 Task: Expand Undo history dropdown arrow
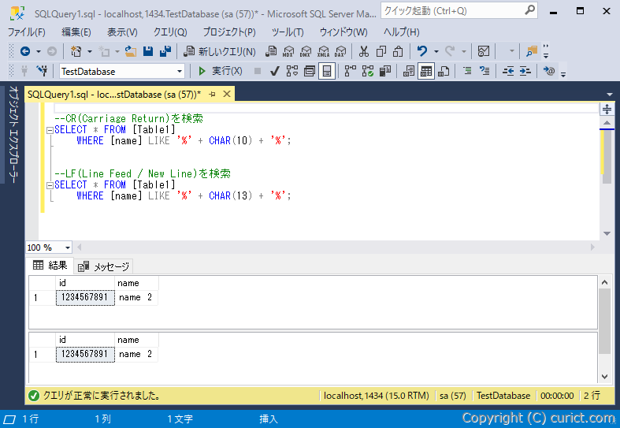pyautogui.click(x=436, y=51)
